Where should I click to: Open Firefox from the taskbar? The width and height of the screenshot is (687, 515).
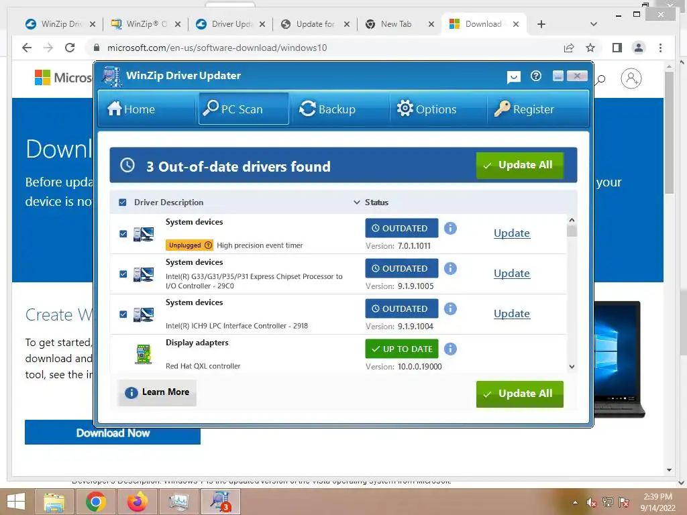coord(137,502)
